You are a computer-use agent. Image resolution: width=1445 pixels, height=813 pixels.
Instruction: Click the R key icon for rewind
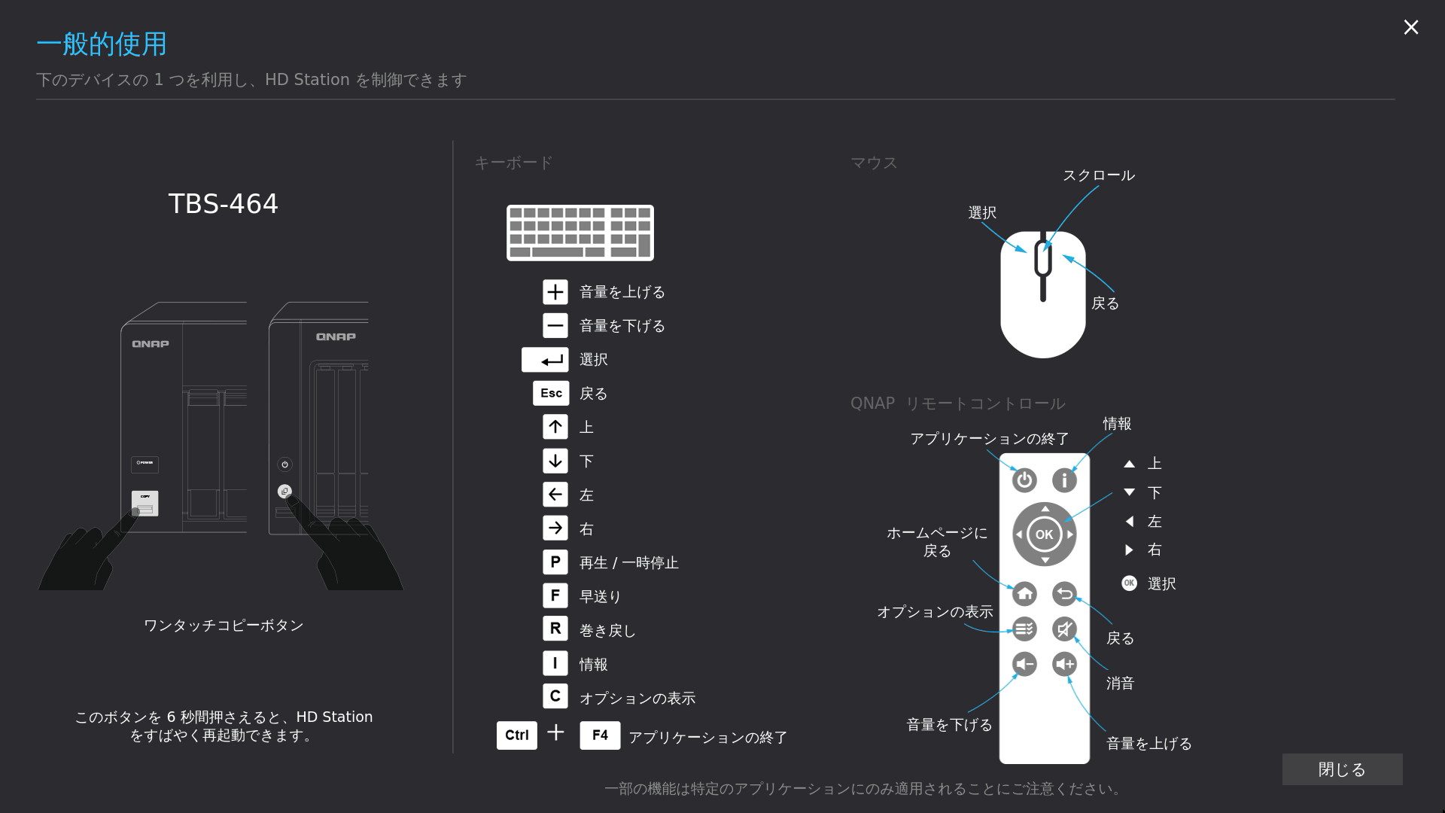tap(555, 629)
